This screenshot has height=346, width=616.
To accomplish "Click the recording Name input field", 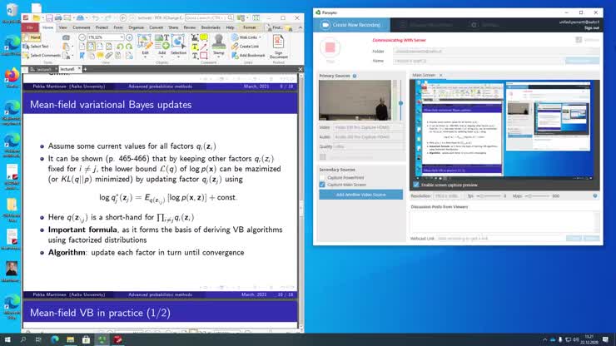I will point(479,61).
